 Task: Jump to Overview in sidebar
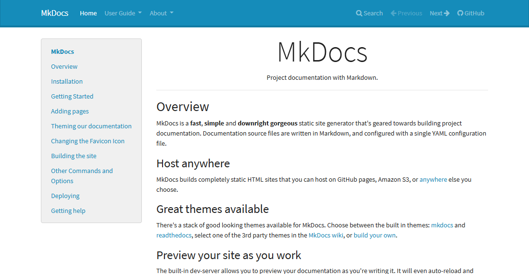click(64, 66)
